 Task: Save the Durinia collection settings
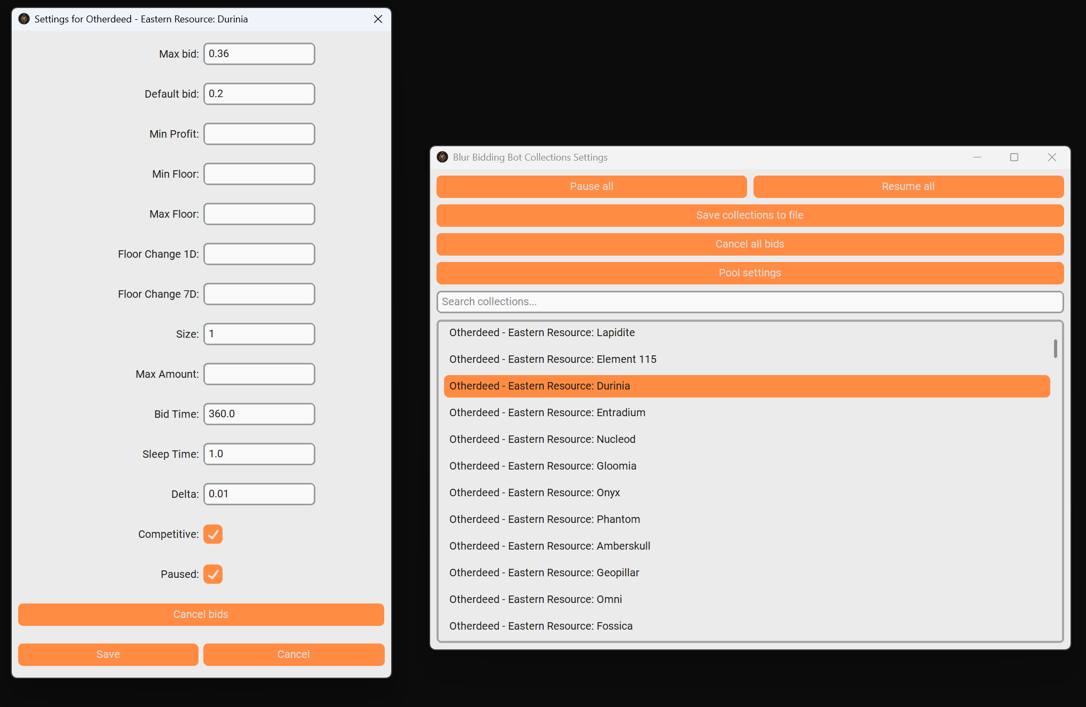tap(108, 655)
